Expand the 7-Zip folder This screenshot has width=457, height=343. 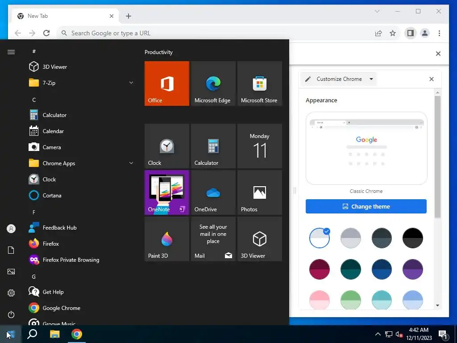(x=131, y=83)
